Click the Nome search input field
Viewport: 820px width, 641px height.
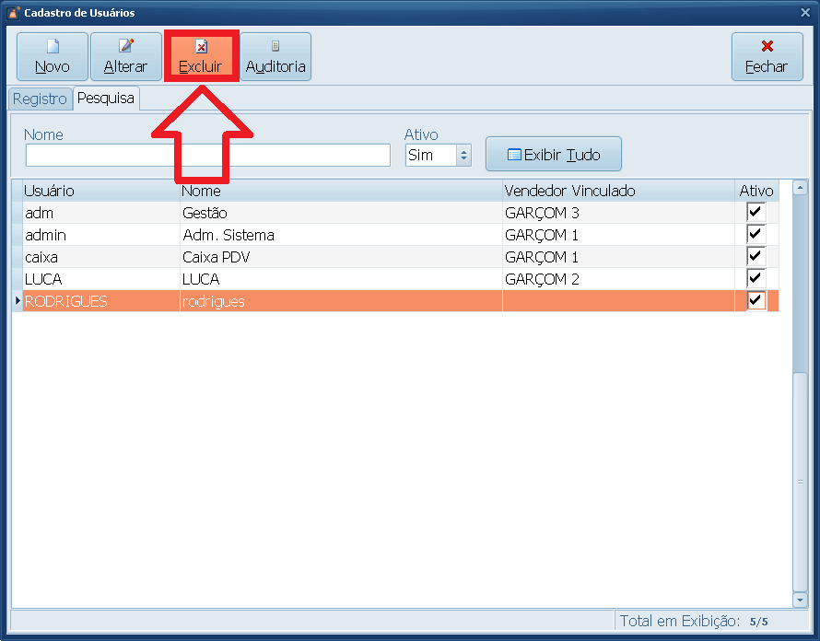tap(208, 156)
